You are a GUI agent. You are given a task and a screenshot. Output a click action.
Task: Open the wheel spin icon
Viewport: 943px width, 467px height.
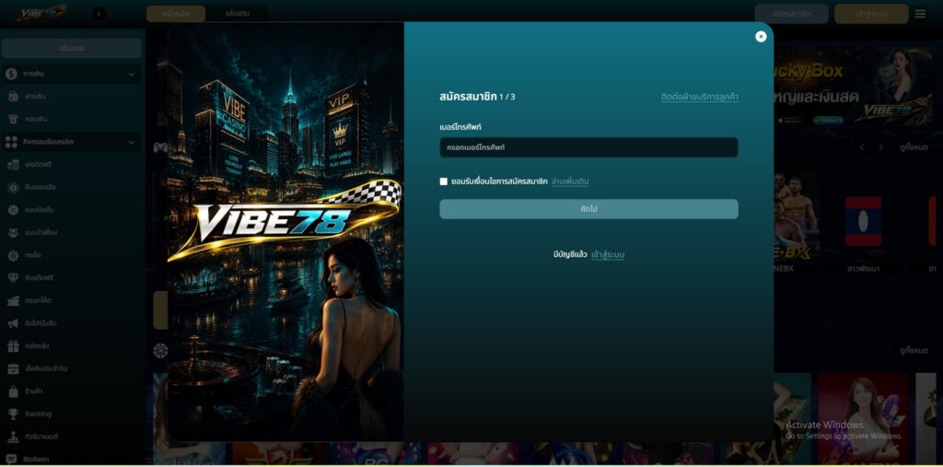tap(13, 255)
